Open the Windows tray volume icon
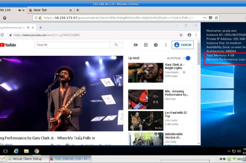The height and width of the screenshot is (163, 246). pos(239,151)
